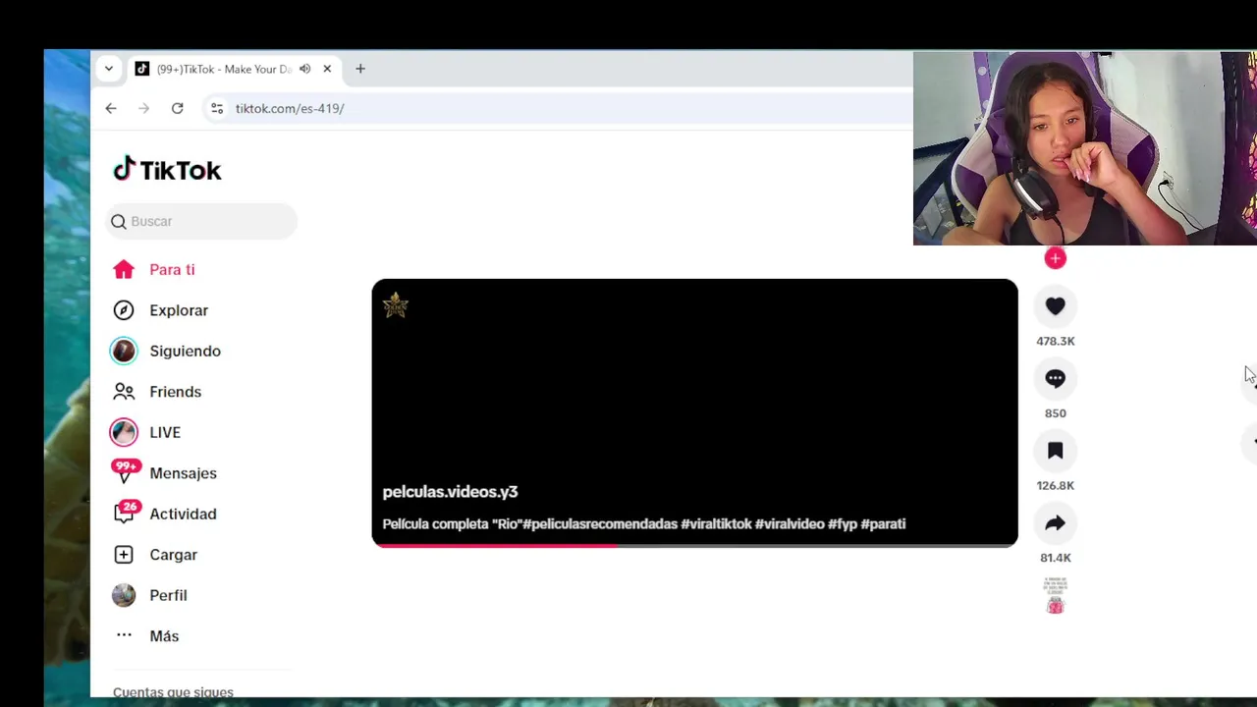
Task: Open comments via speech bubble icon
Action: (x=1056, y=378)
